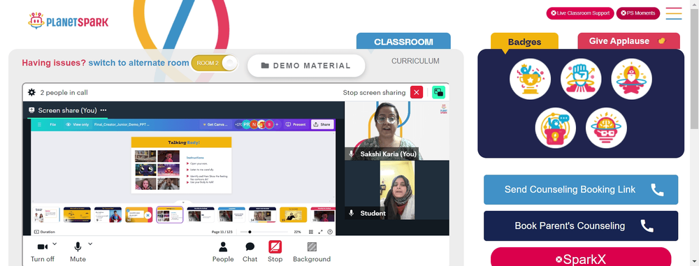699x266 pixels.
Task: Mute the microphone
Action: [78, 252]
